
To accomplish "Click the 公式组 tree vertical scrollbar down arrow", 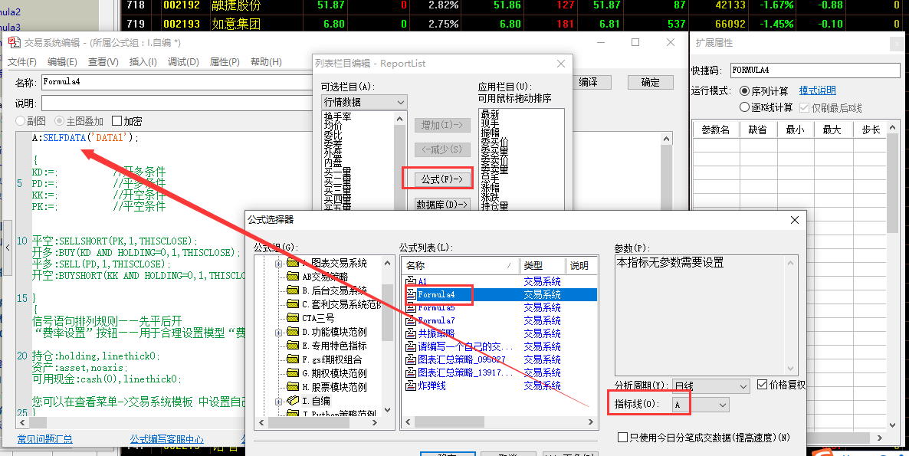I will click(x=387, y=411).
